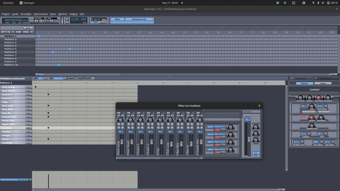The height and width of the screenshot is (191, 340).
Task: Select the Layers view button
Action: point(323,83)
